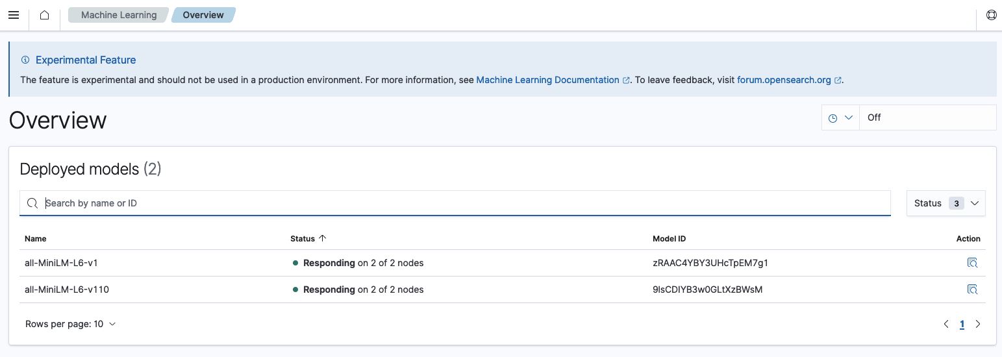
Task: Go to previous page of results
Action: (946, 324)
